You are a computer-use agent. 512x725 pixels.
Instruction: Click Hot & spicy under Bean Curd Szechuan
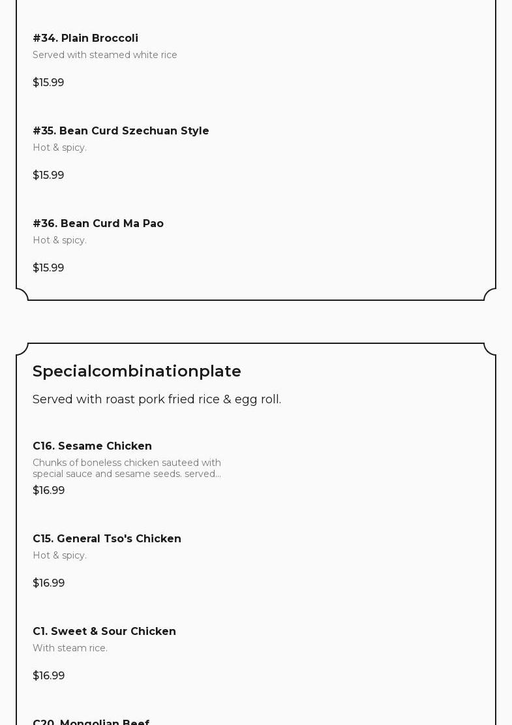click(x=59, y=147)
